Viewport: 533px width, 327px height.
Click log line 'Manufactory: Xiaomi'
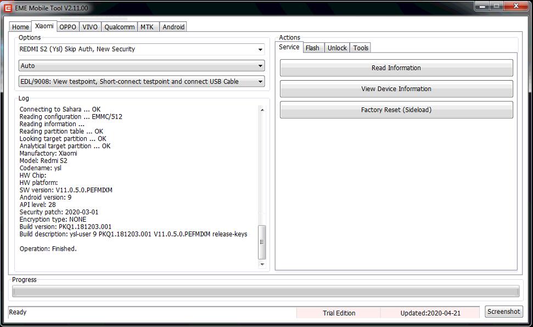click(48, 153)
